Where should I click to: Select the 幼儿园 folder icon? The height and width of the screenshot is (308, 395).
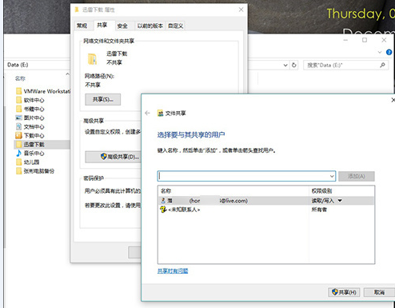coord(18,162)
